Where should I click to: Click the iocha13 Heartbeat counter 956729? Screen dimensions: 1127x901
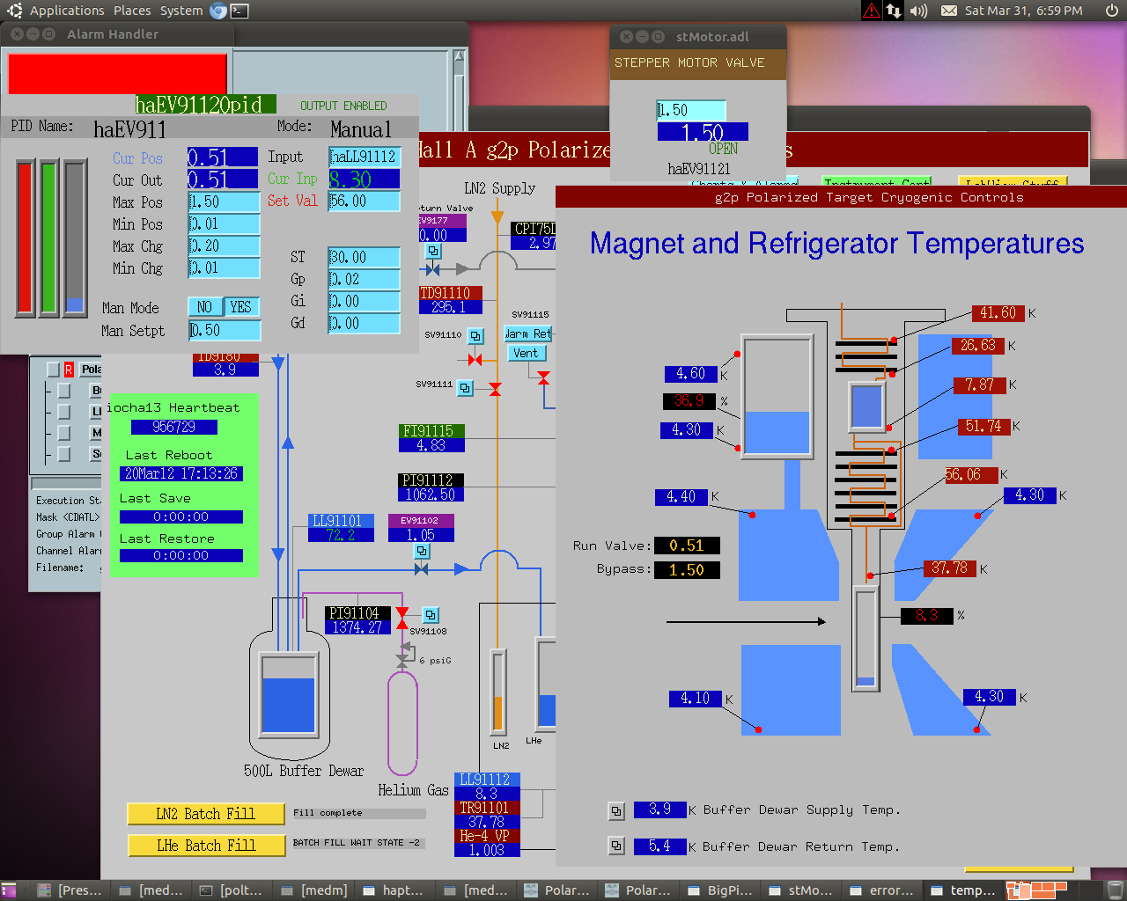pos(173,427)
